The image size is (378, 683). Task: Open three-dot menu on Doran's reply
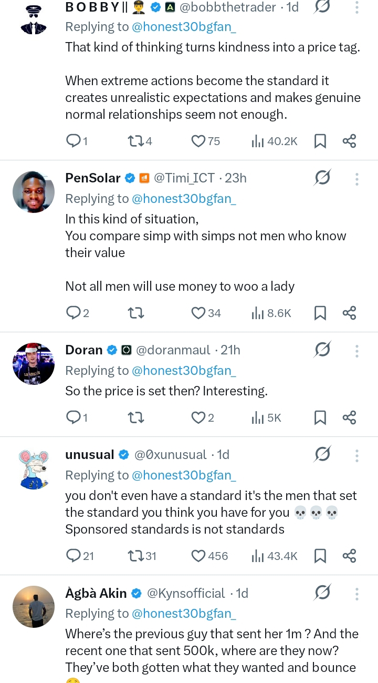click(x=356, y=351)
